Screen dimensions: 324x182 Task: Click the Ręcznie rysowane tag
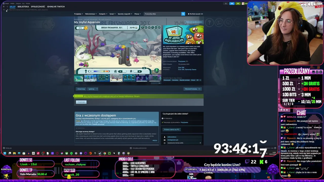185,80
